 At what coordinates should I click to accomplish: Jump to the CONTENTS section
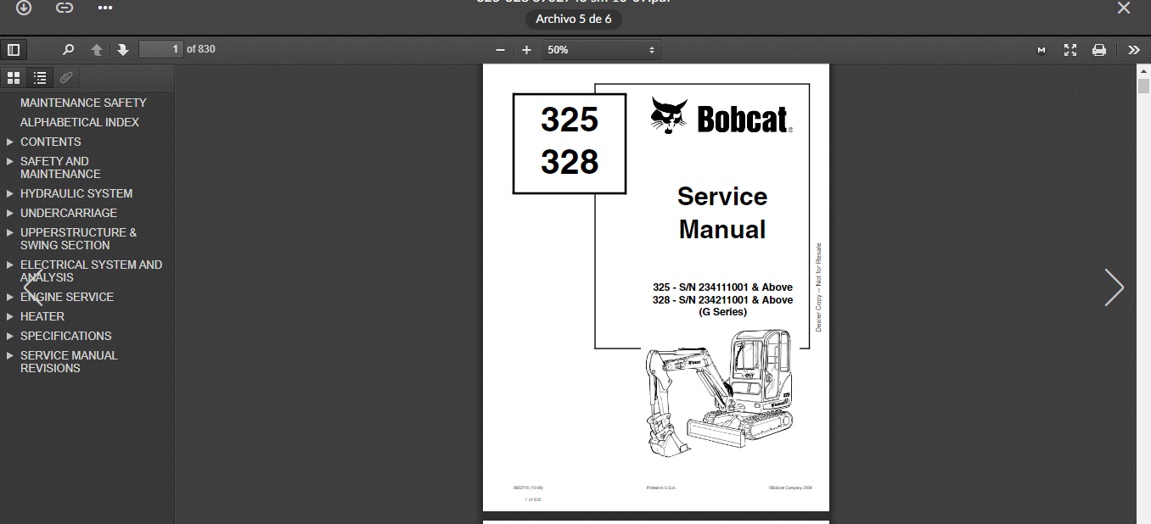coord(51,142)
